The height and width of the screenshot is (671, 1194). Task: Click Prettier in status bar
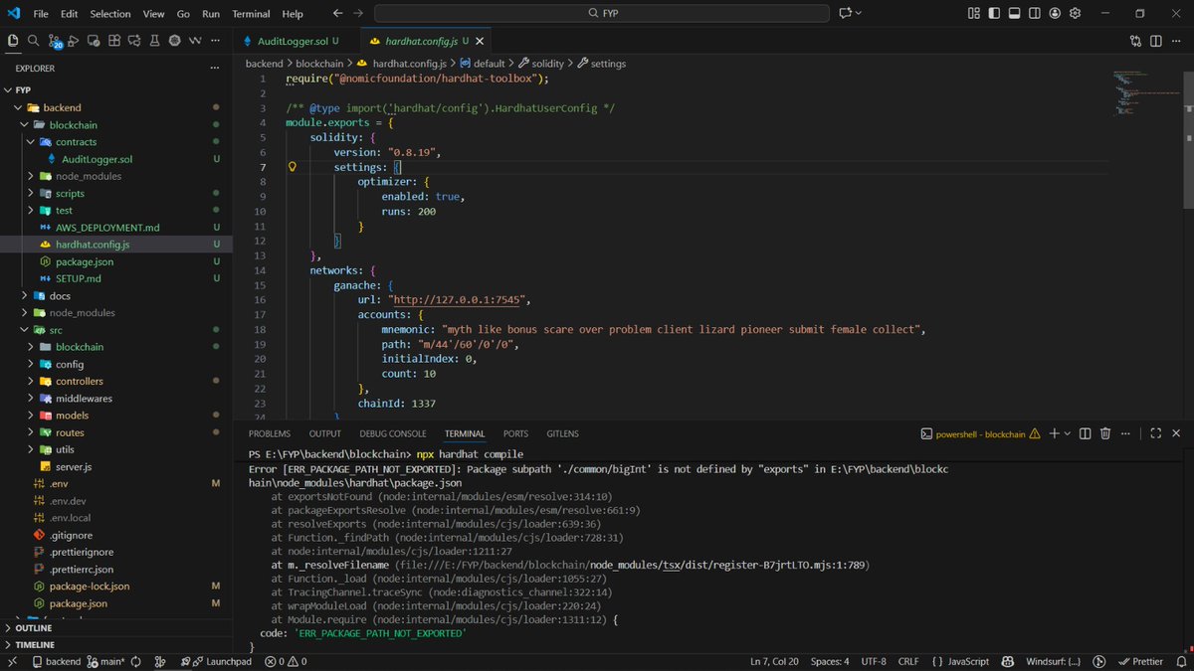point(1140,661)
